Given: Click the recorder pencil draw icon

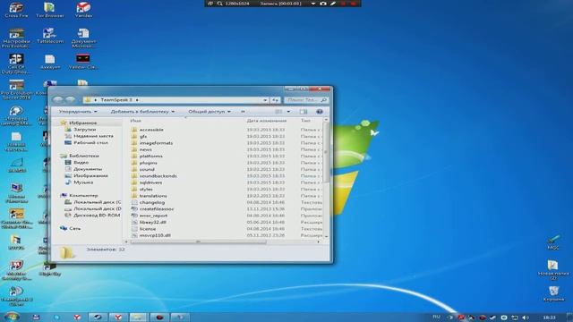Looking at the screenshot, I should pyautogui.click(x=333, y=4).
